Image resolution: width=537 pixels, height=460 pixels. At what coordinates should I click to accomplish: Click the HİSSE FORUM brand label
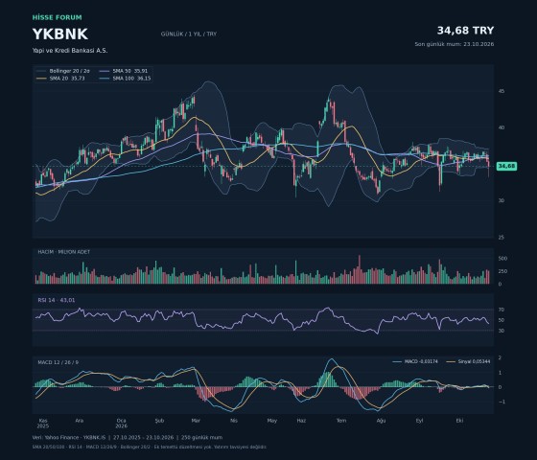point(58,17)
